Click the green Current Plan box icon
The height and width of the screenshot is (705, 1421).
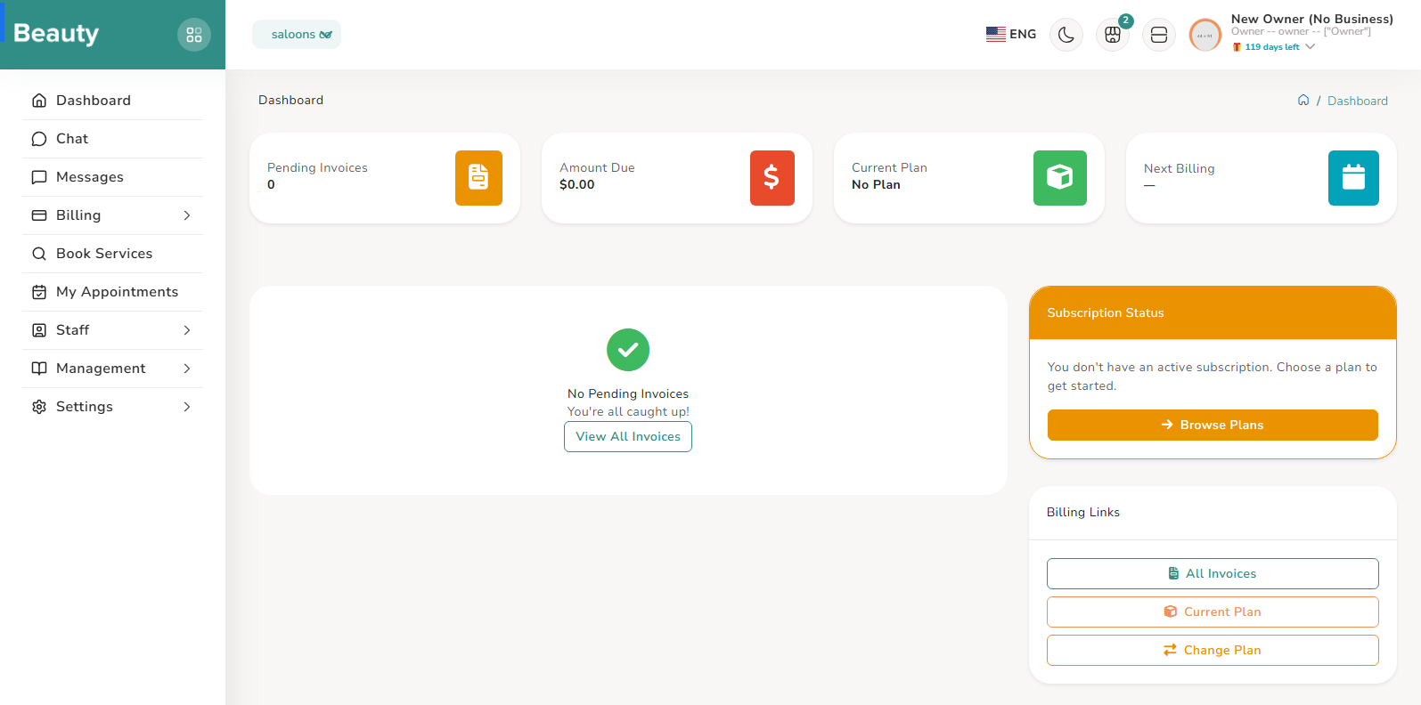(x=1060, y=178)
